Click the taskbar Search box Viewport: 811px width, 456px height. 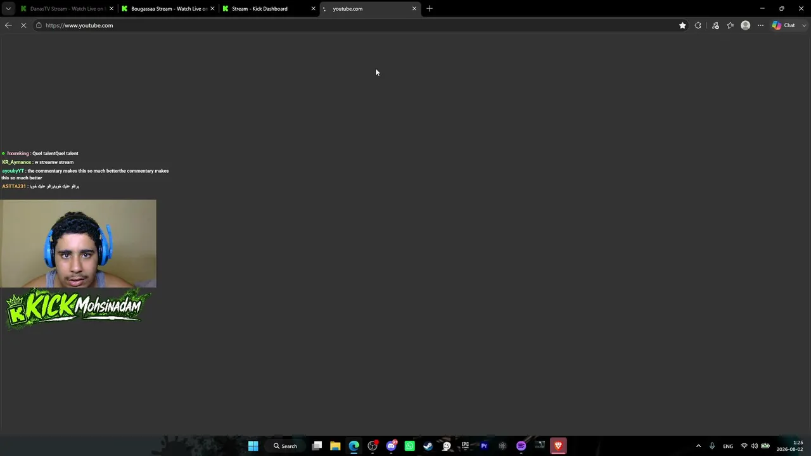(285, 446)
